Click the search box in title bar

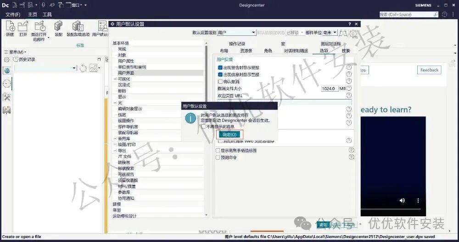409,14
